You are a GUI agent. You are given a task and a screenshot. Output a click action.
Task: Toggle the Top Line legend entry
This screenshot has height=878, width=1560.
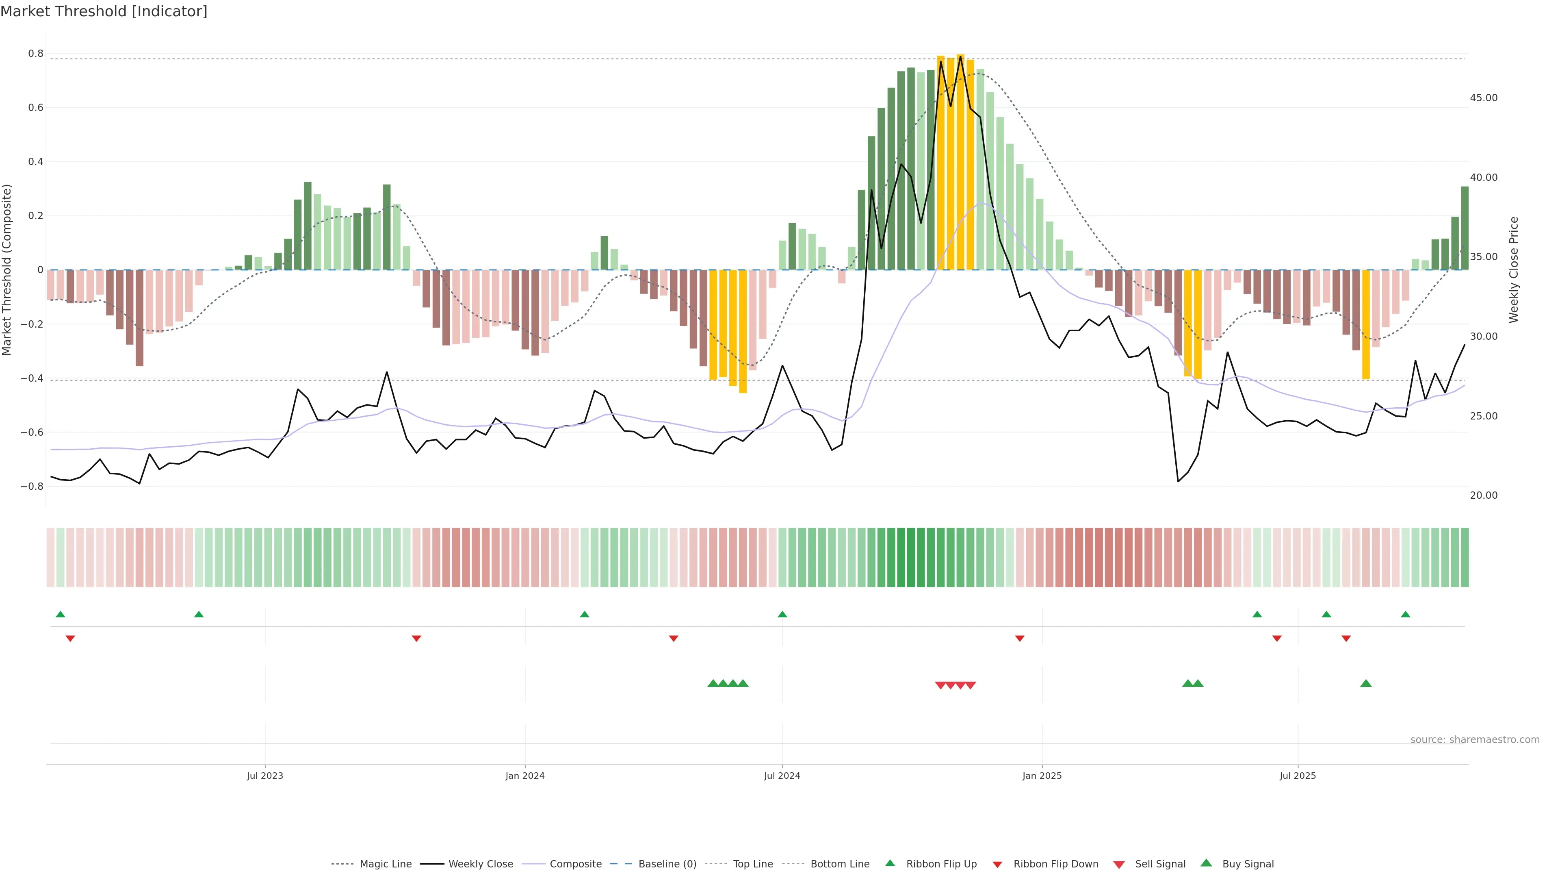click(x=753, y=863)
